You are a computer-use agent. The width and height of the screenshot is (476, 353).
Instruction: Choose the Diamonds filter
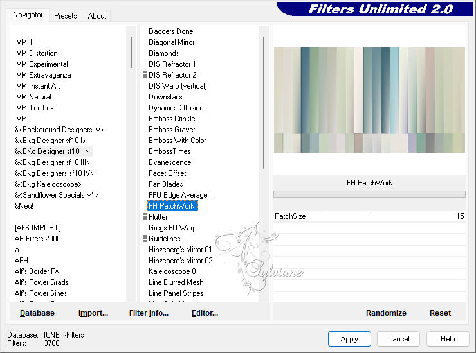click(164, 53)
